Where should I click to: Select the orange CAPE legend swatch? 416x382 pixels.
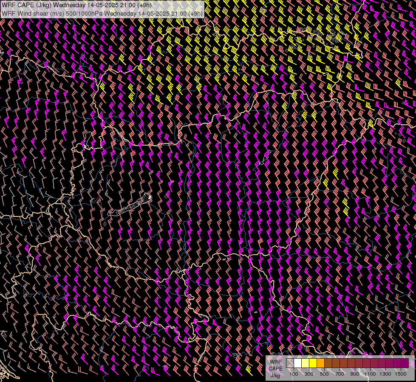(320, 363)
